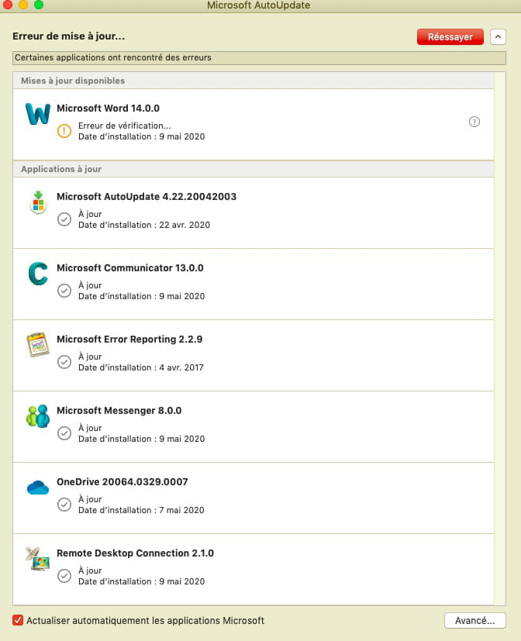Click "Date d'installation : 4 avr. 2017"
The width and height of the screenshot is (521, 641).
point(140,367)
